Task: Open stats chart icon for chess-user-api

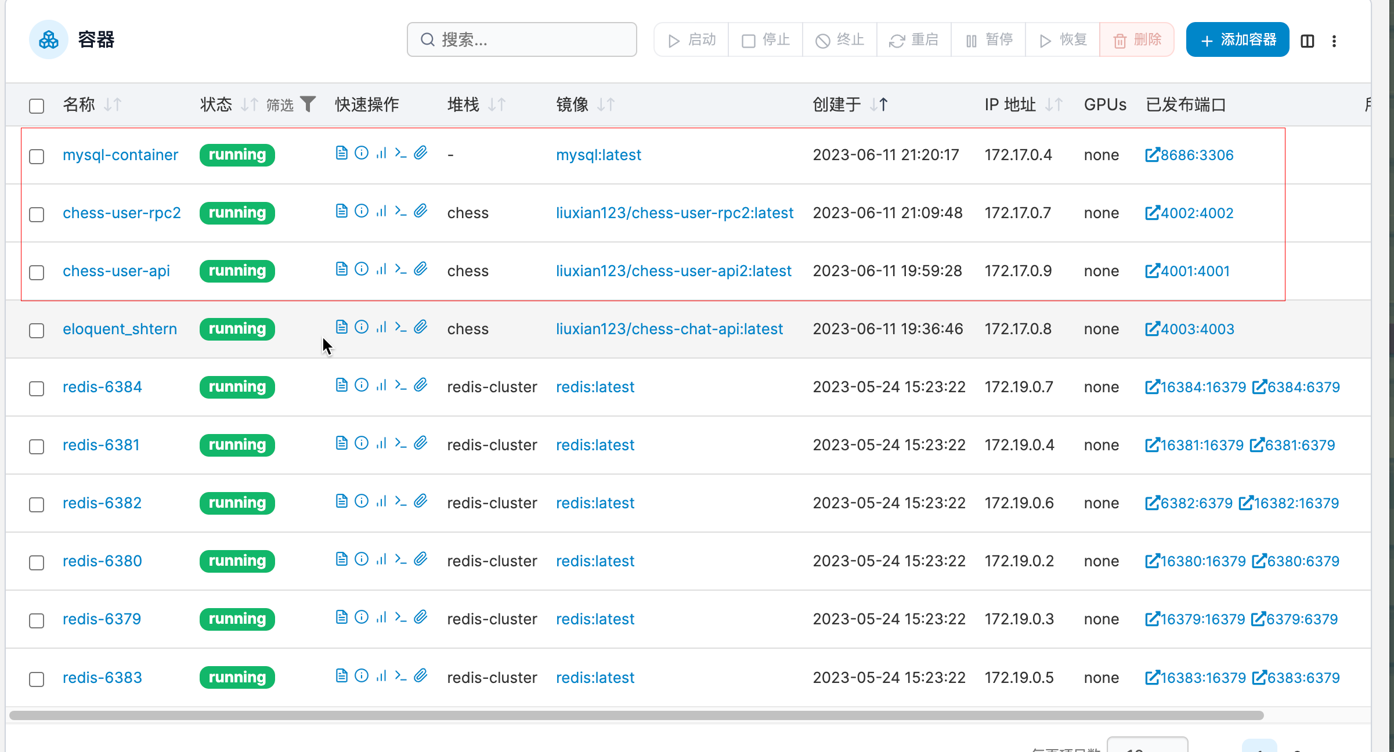Action: (381, 269)
